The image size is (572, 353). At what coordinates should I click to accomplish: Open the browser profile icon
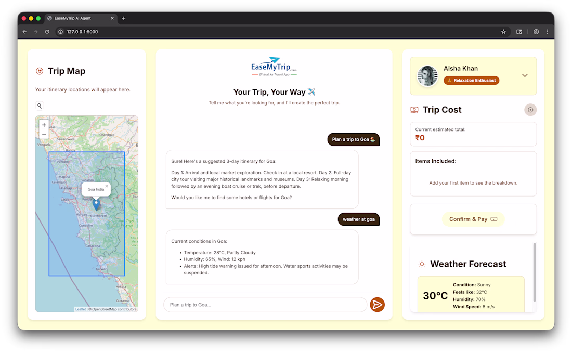(x=536, y=32)
